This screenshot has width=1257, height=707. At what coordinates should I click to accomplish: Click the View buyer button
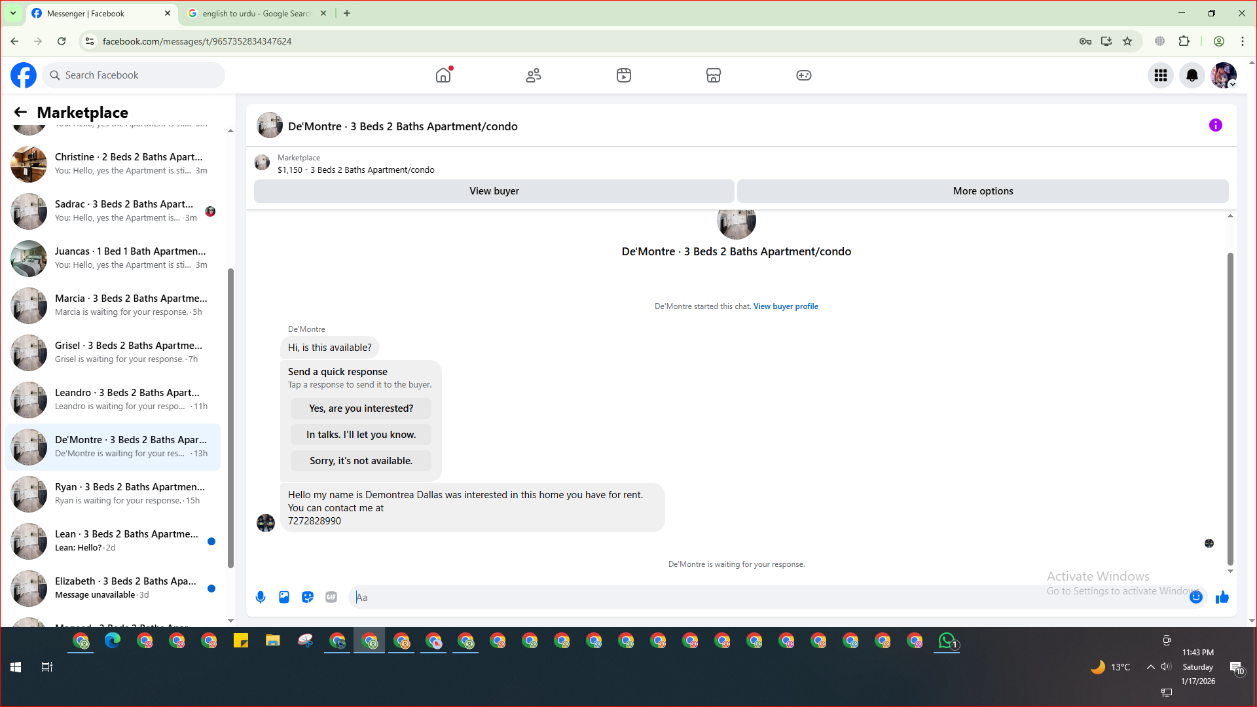[494, 191]
